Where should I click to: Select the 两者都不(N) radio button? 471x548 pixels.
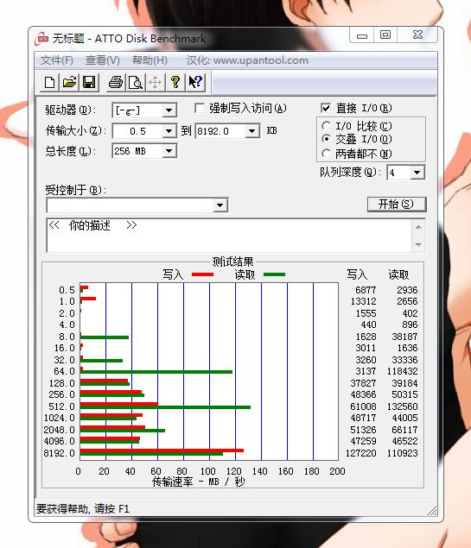[326, 154]
